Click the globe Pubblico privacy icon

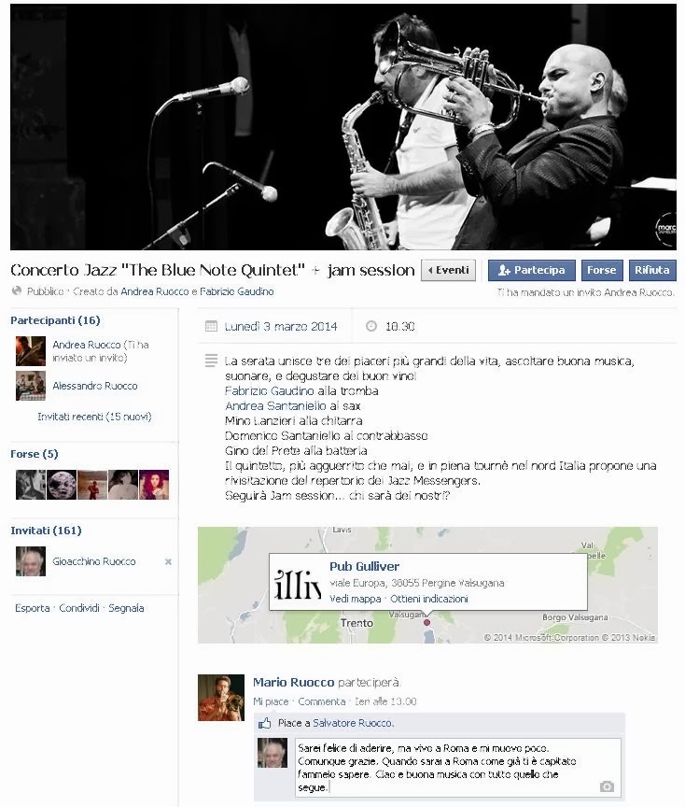click(x=17, y=290)
